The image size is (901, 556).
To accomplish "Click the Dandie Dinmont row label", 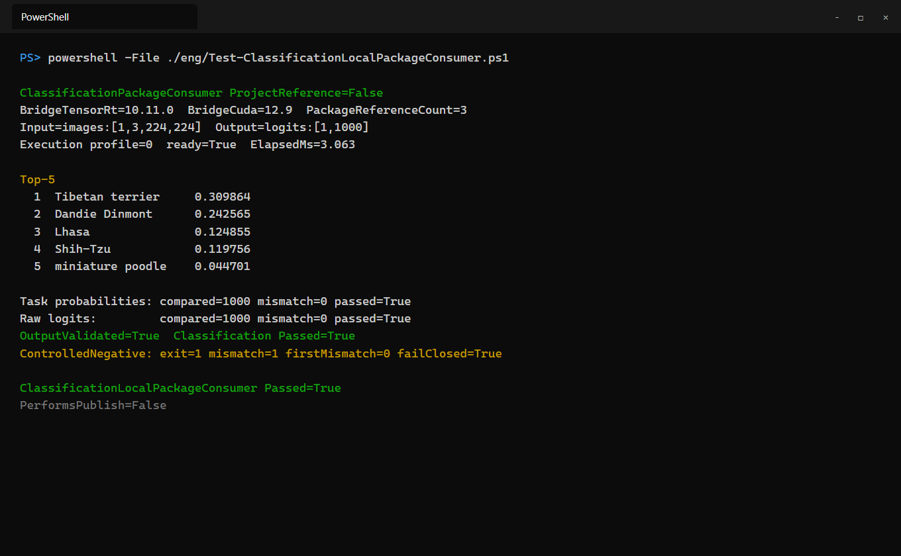I will [x=103, y=214].
